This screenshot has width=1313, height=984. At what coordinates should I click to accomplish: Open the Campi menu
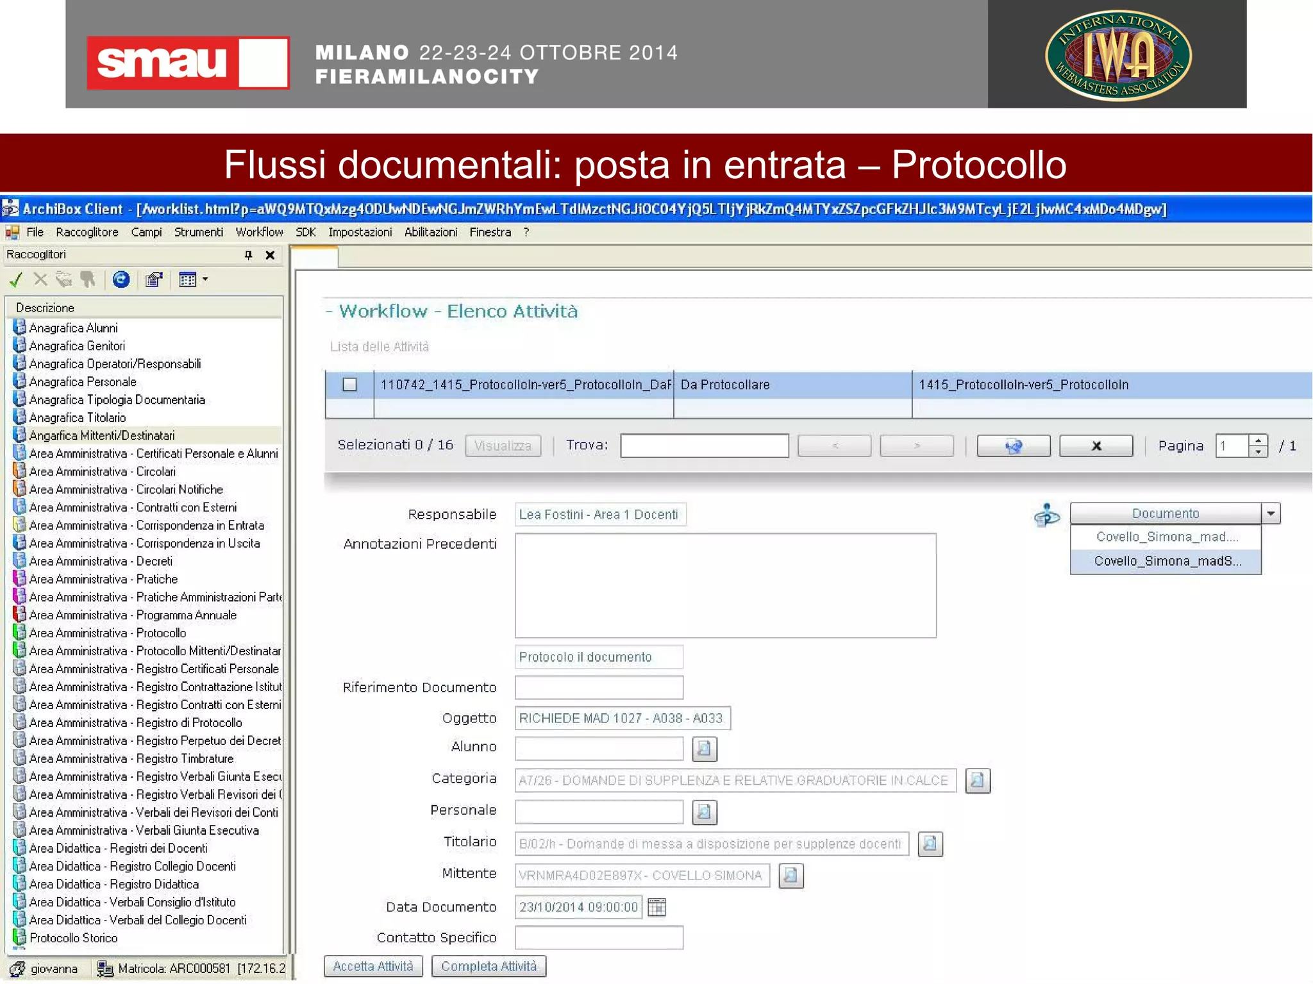coord(146,232)
